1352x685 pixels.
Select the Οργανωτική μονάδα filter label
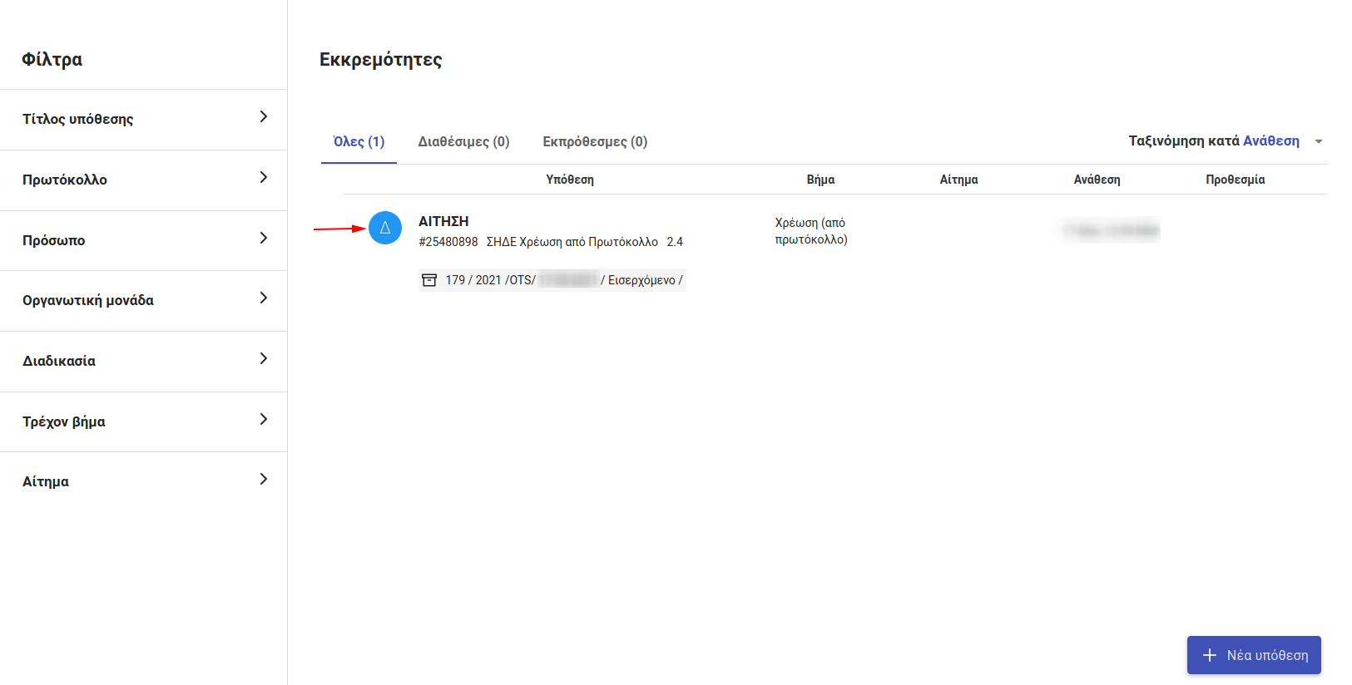point(88,300)
